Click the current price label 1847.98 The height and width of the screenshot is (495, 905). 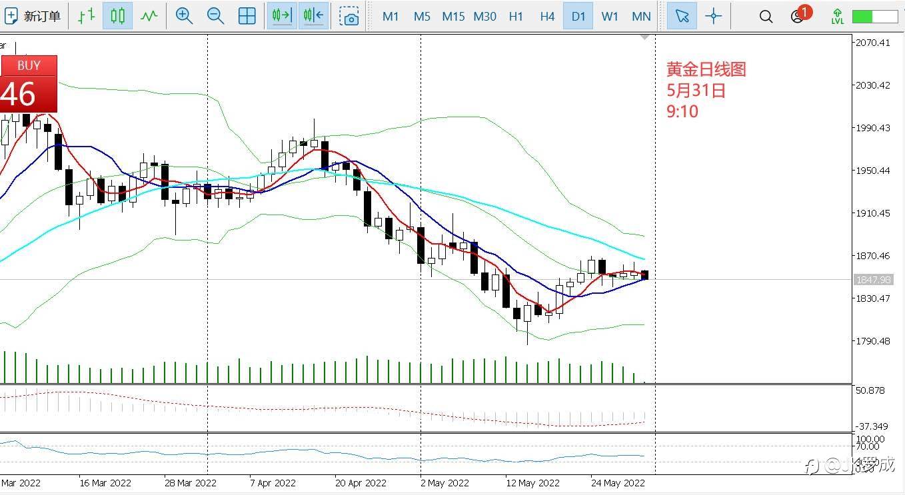[x=873, y=280]
